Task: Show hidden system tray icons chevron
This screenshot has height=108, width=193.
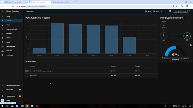Action: (x=169, y=106)
